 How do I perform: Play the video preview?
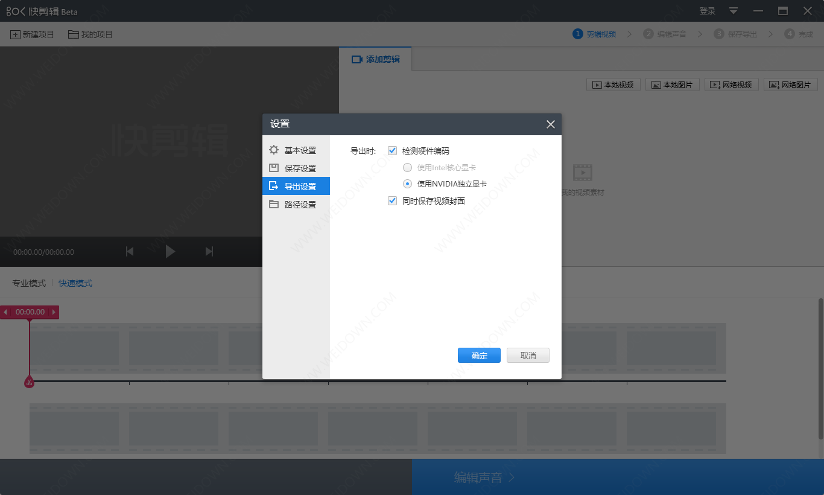tap(170, 252)
